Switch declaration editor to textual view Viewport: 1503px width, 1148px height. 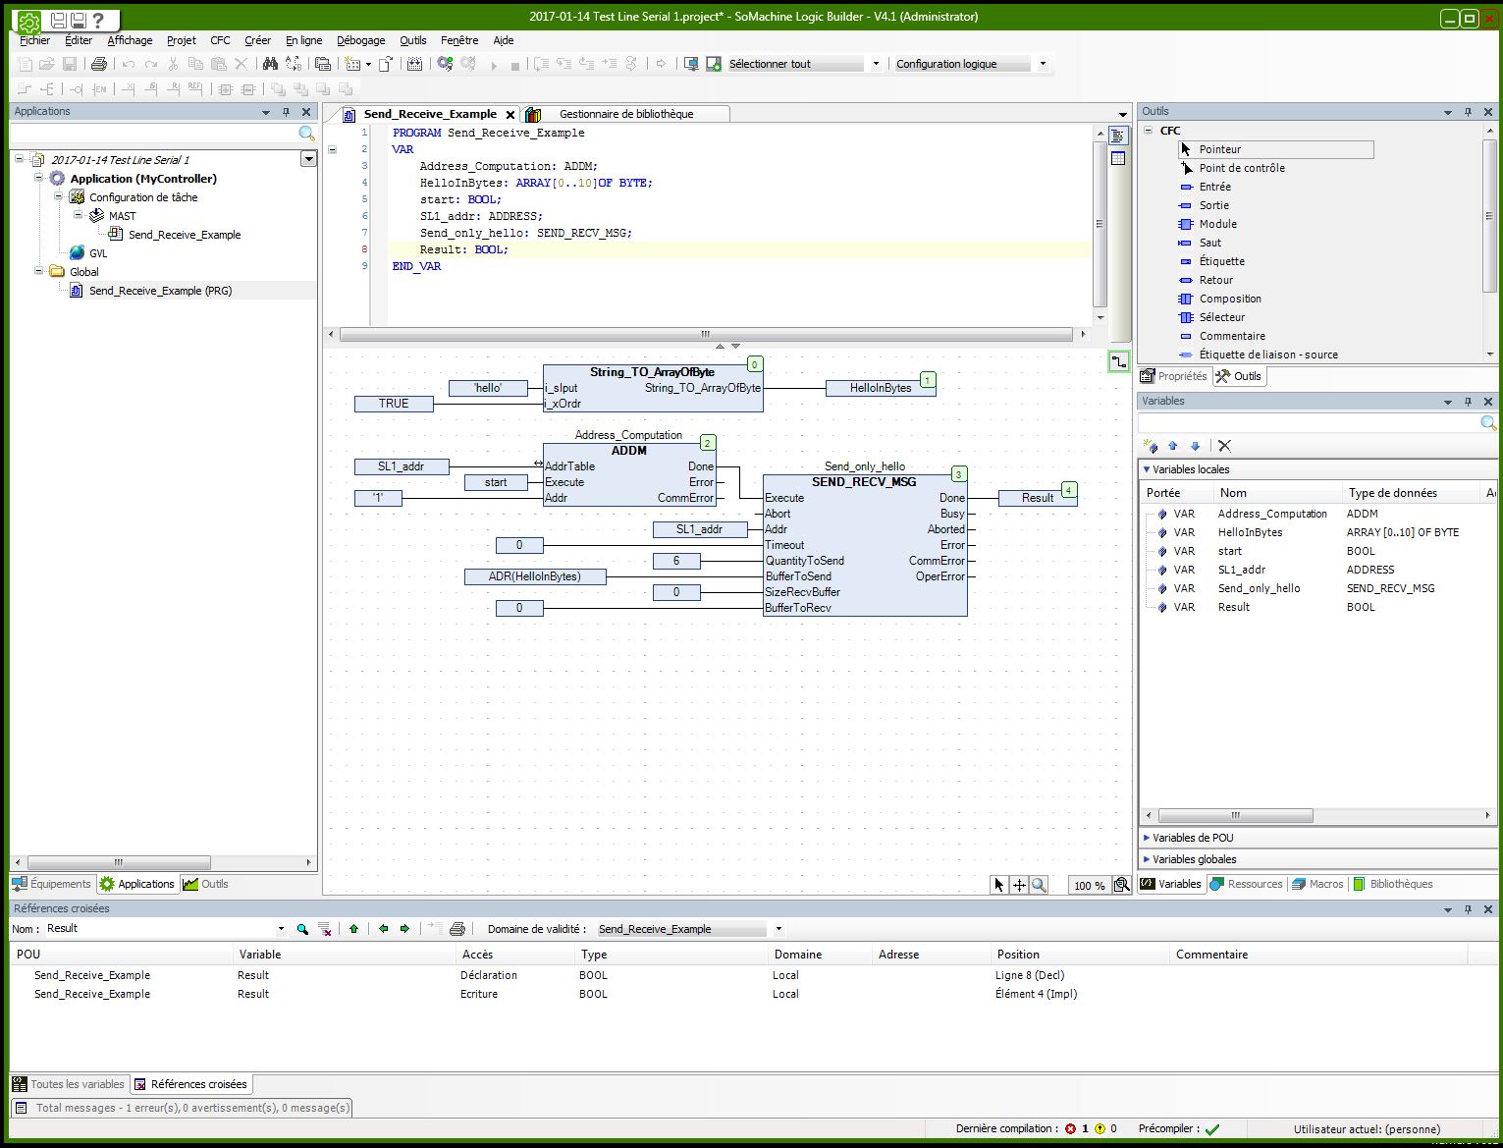(x=1118, y=136)
